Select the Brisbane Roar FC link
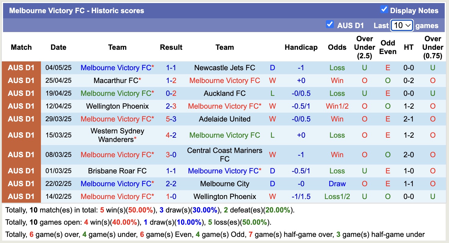This screenshot has height=243, width=449. (x=117, y=171)
